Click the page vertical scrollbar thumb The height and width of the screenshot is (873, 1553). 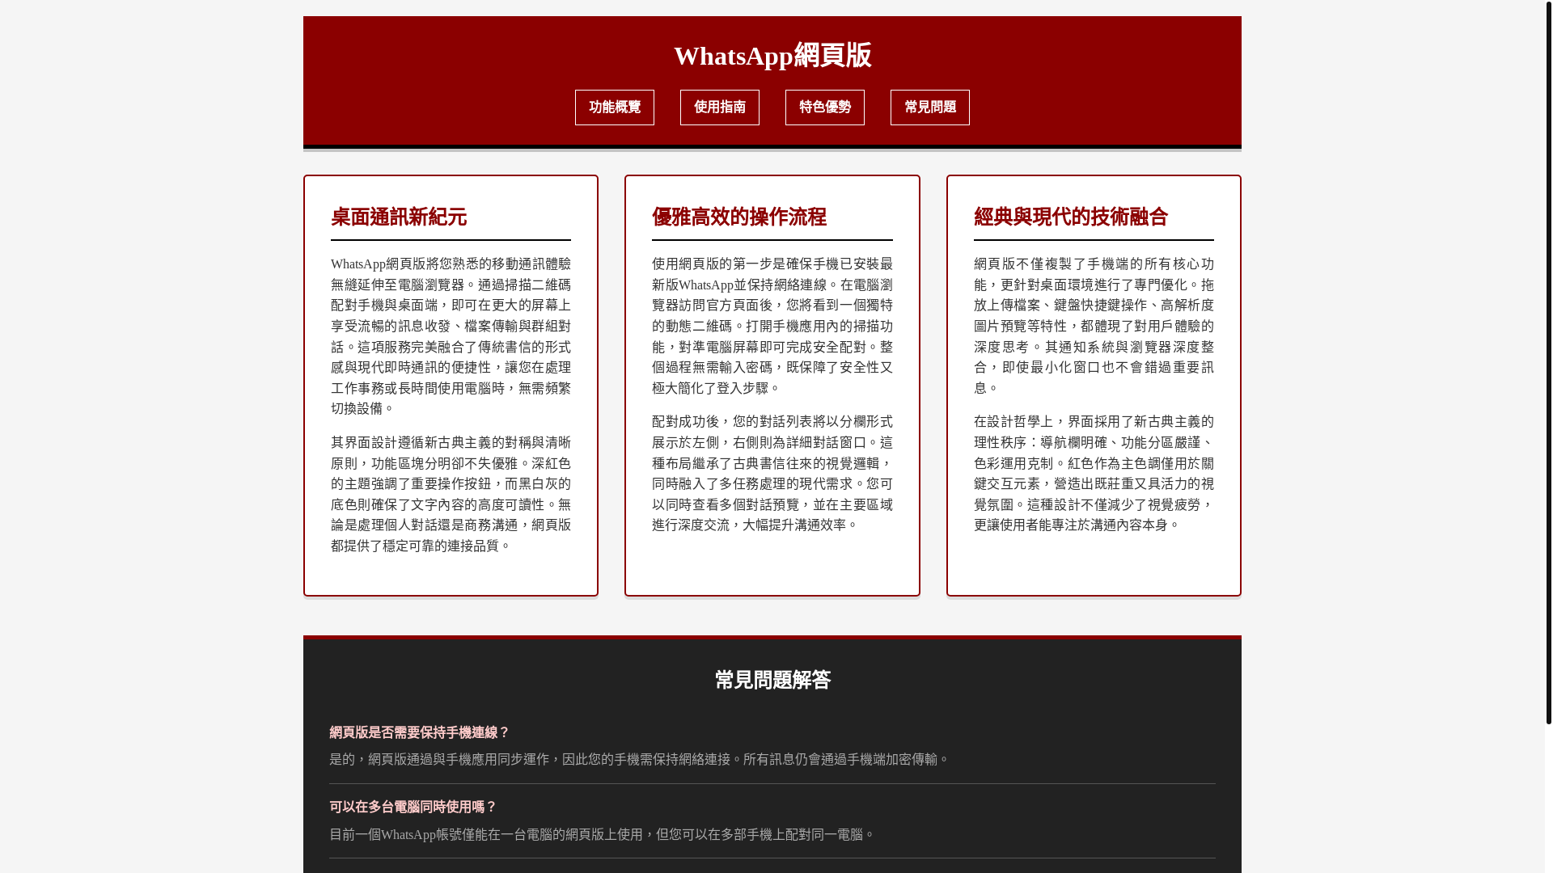coord(1548,362)
